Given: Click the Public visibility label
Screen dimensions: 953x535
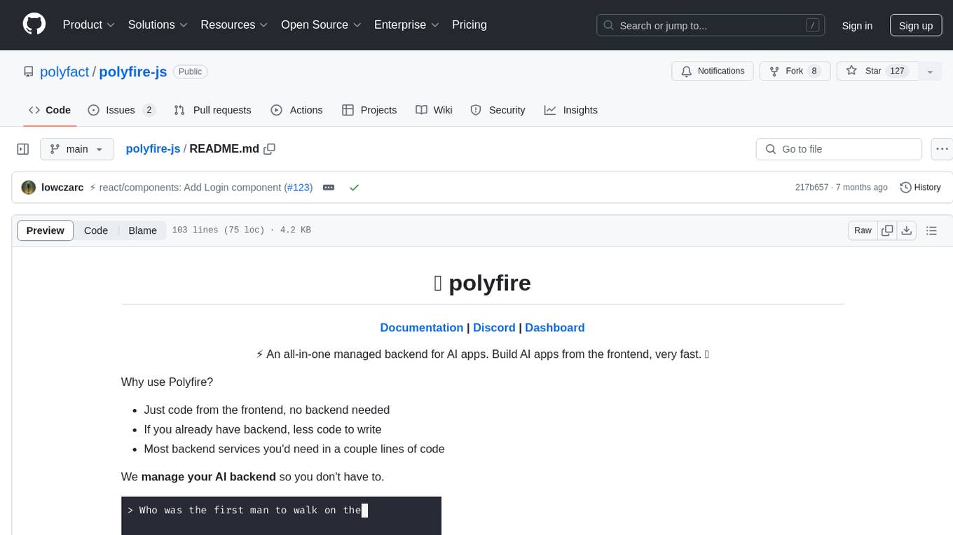Looking at the screenshot, I should coord(190,71).
